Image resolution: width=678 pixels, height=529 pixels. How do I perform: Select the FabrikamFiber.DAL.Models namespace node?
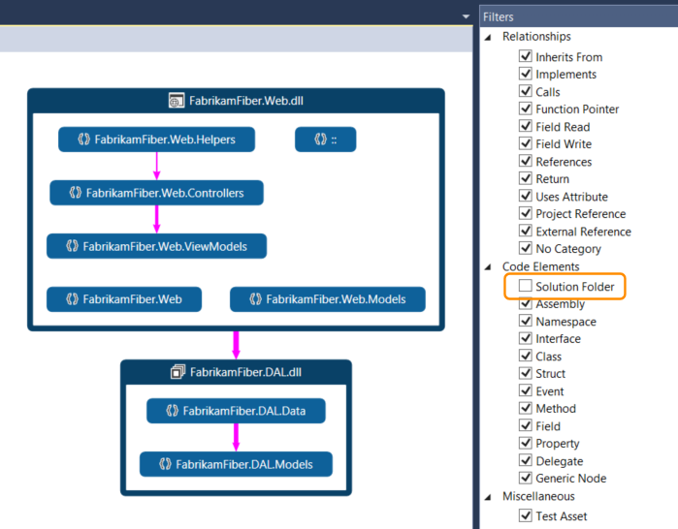[x=236, y=465]
